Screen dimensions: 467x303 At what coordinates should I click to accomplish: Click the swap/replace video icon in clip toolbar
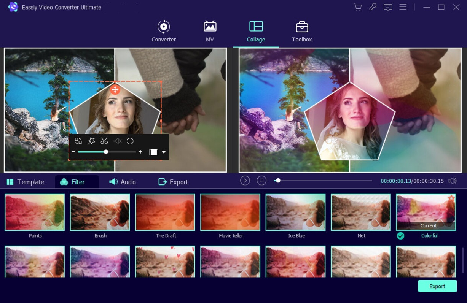(78, 141)
